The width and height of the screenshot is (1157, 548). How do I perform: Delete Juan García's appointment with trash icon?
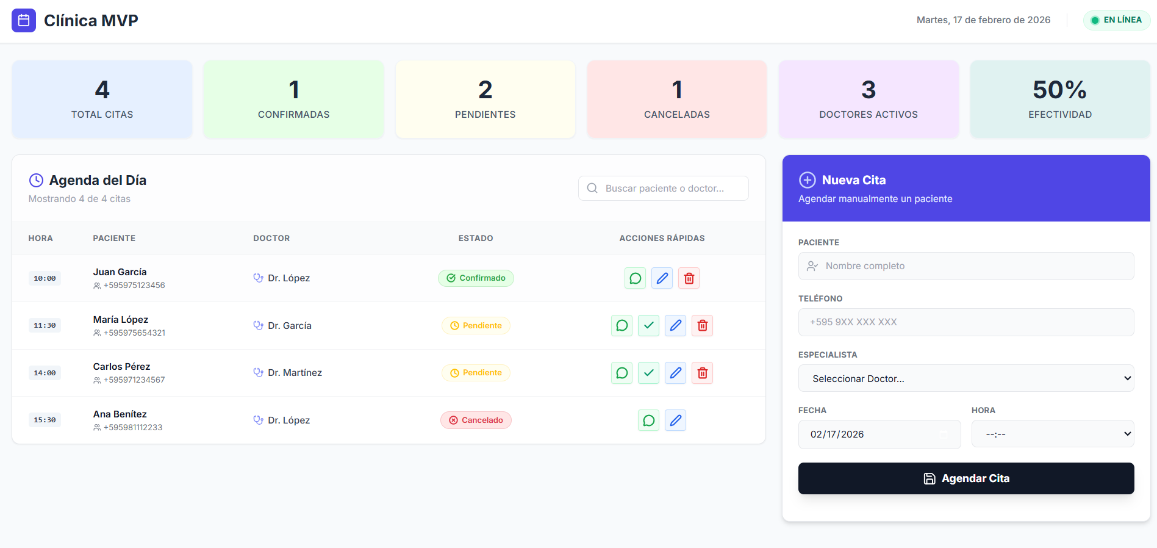689,278
